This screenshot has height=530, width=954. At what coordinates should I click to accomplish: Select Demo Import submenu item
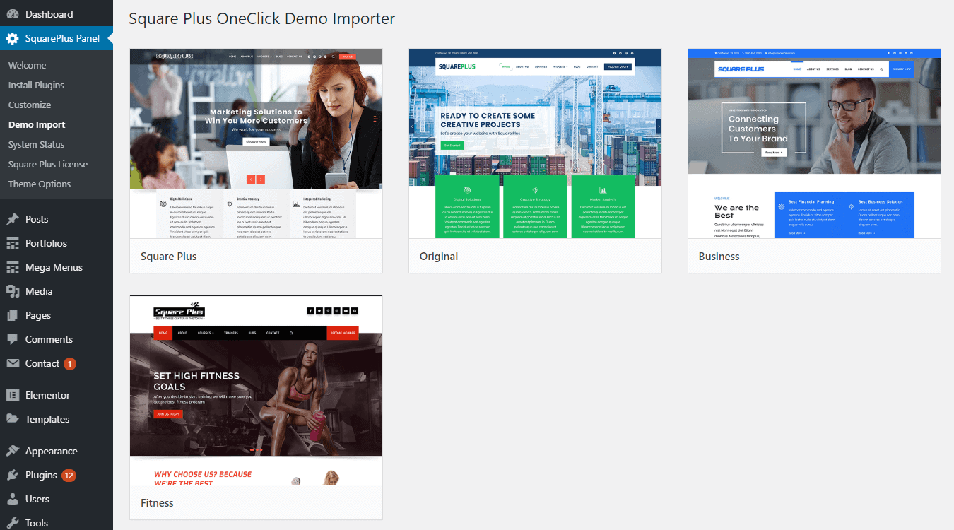click(x=37, y=124)
